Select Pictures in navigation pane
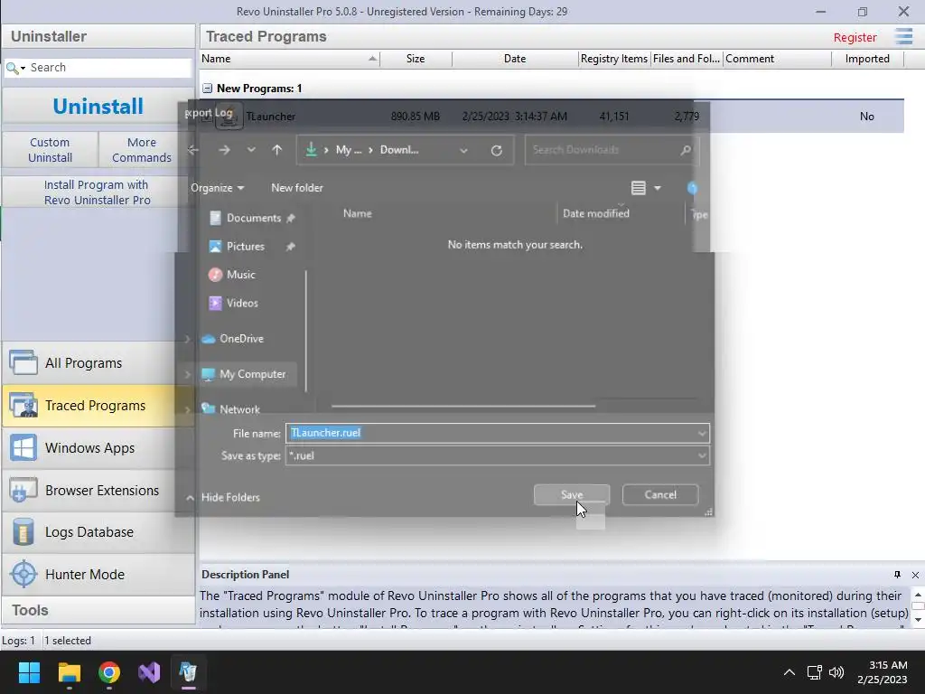925x694 pixels. (x=247, y=246)
